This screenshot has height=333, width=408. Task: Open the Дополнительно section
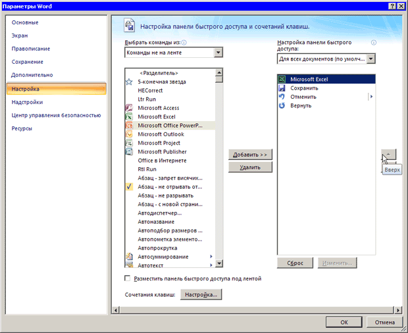(32, 75)
